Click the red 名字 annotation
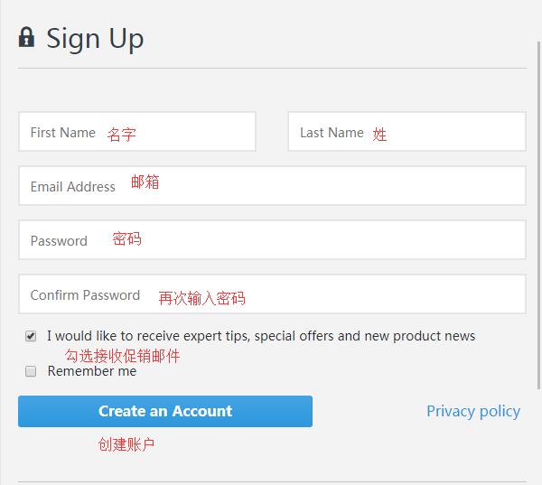Image resolution: width=542 pixels, height=485 pixels. [x=122, y=135]
